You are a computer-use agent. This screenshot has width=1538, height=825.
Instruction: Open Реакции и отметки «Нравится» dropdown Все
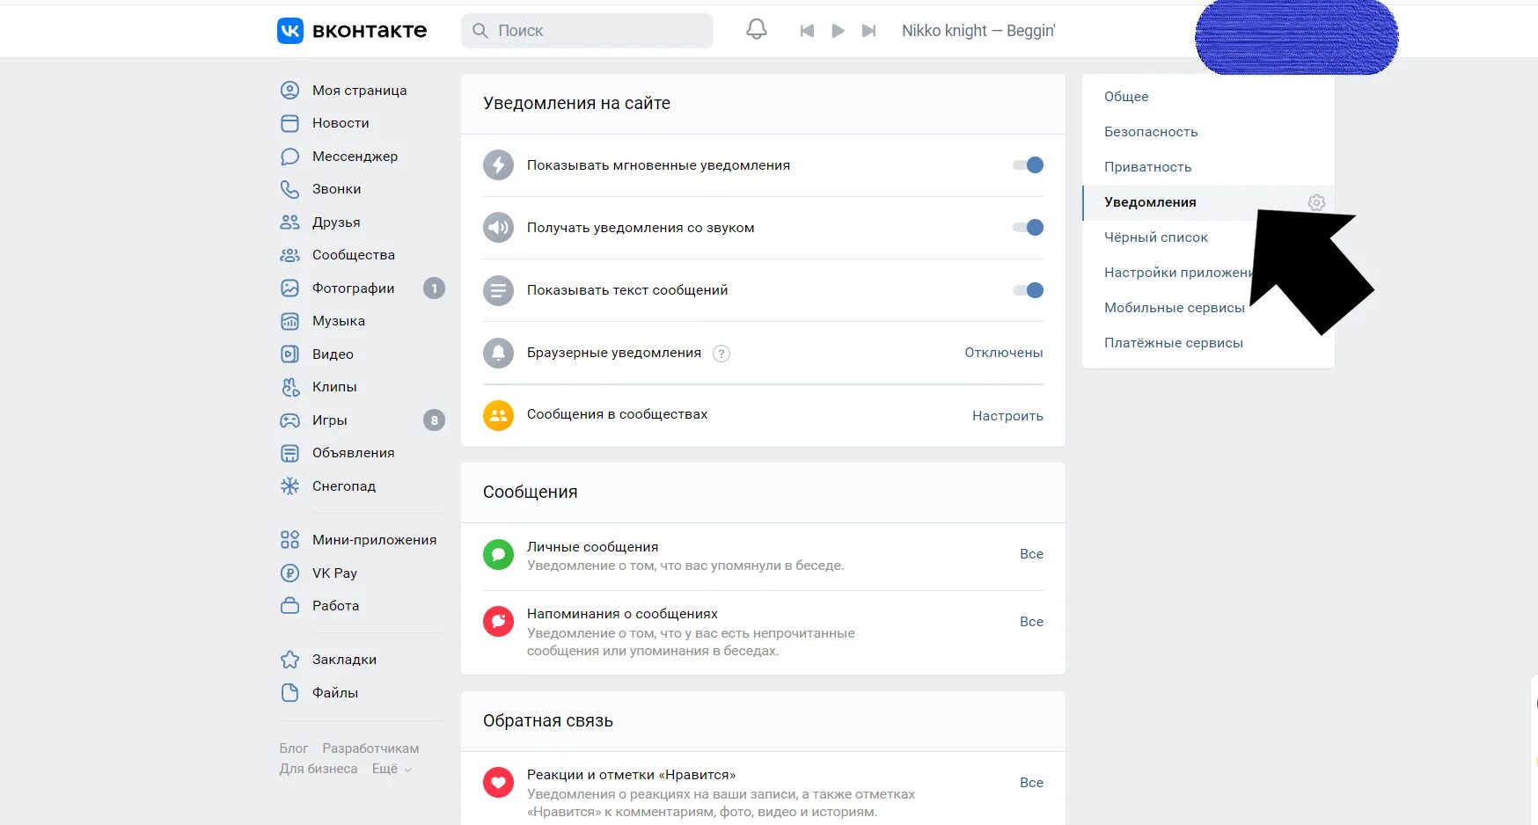1031,783
